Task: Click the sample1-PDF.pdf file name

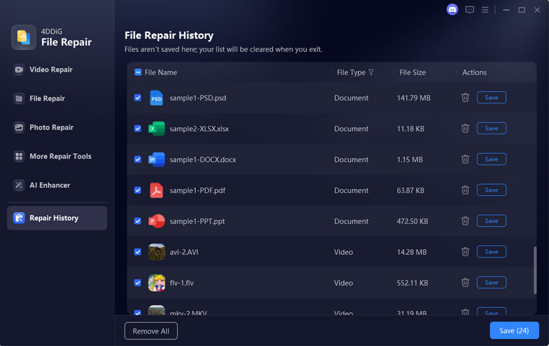Action: click(x=198, y=190)
